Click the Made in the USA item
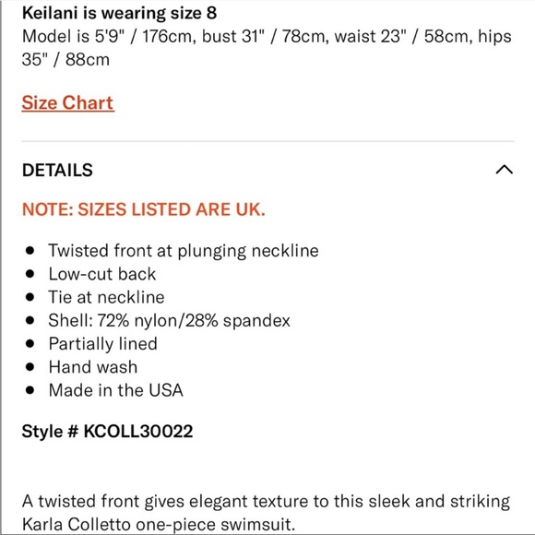The width and height of the screenshot is (535, 535). 115,390
